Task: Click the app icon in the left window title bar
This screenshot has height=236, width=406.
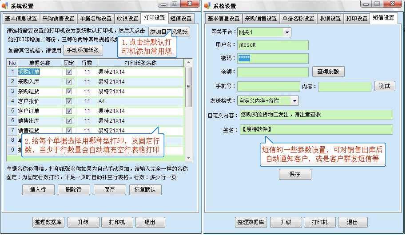Action: click(5, 6)
